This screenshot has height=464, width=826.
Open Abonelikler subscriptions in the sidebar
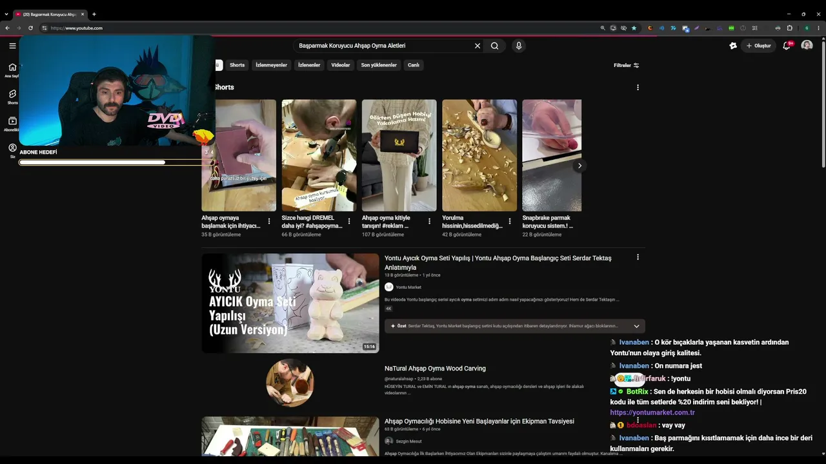(x=12, y=124)
